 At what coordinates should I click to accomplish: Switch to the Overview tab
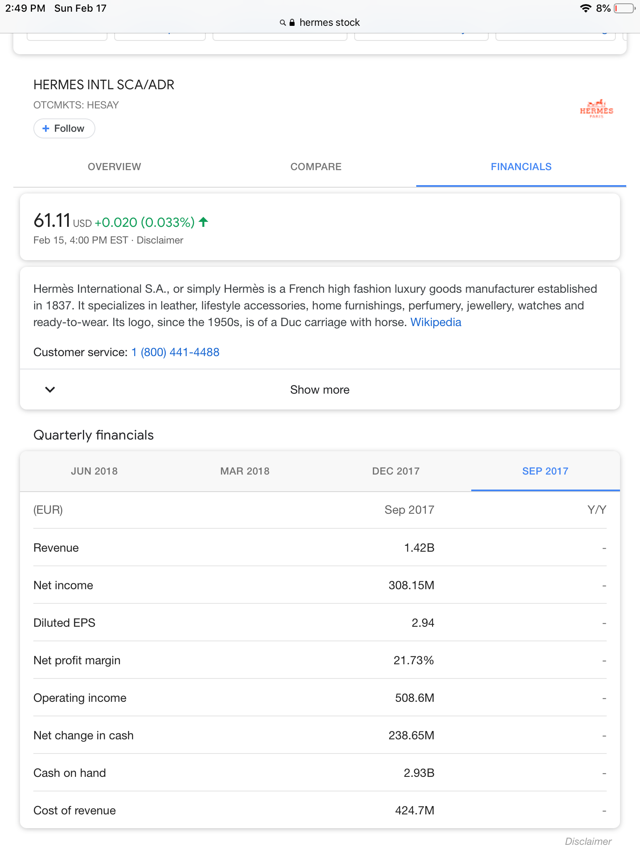[x=114, y=167]
